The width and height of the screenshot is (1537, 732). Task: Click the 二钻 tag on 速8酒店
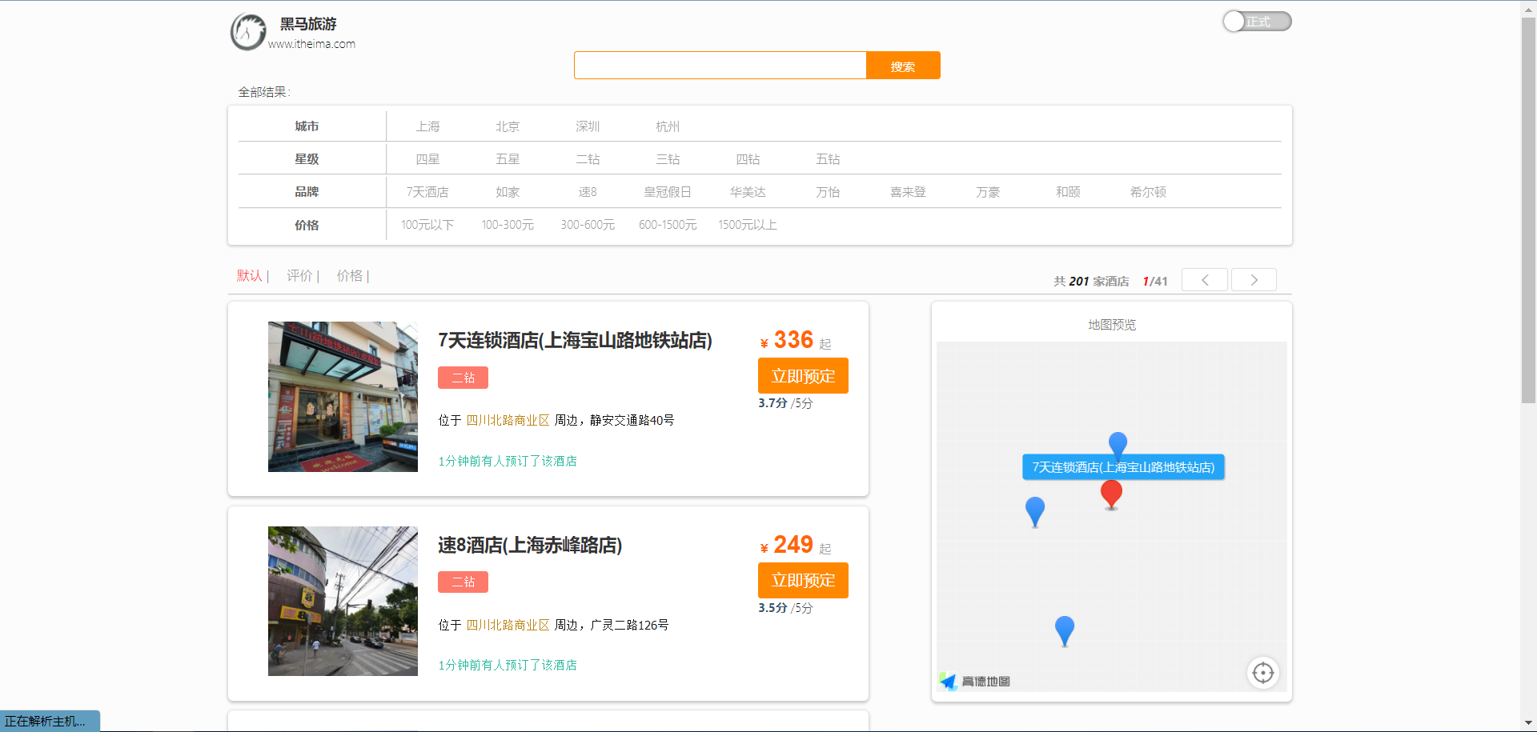pos(463,582)
